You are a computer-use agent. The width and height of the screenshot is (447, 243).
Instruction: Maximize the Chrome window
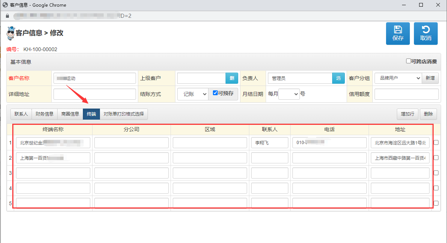[x=421, y=5]
